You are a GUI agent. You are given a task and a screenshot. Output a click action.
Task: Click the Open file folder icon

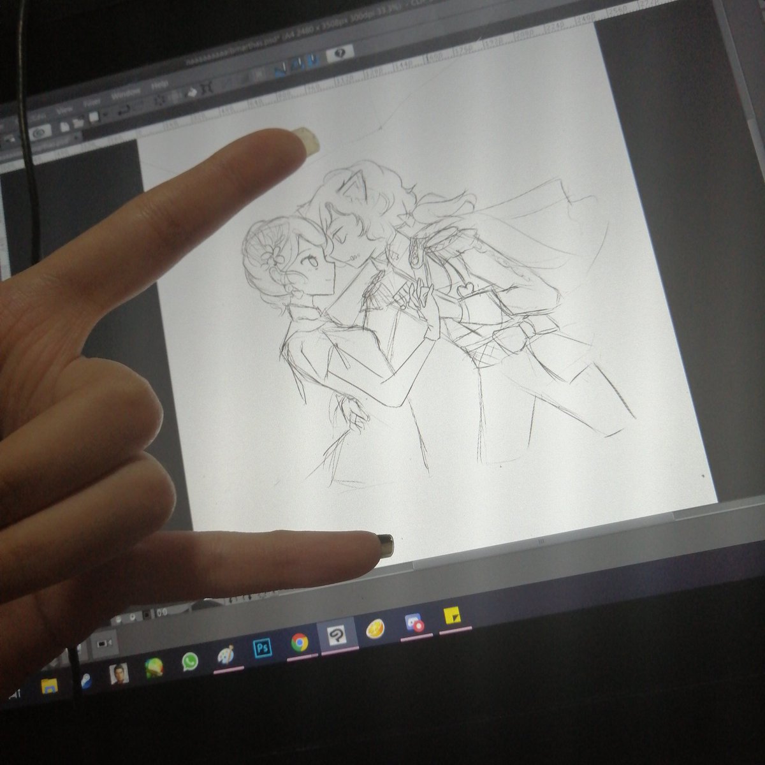[77, 122]
